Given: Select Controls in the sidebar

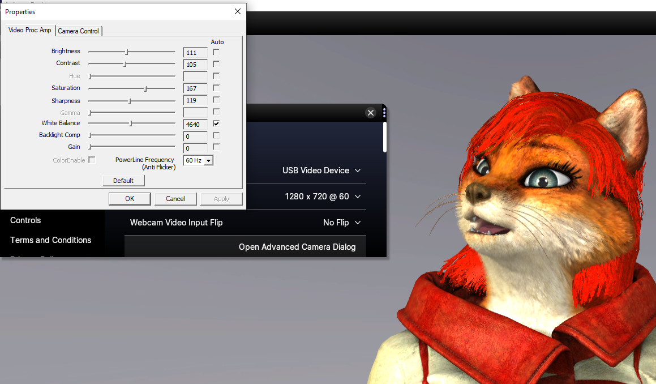Looking at the screenshot, I should coord(25,220).
